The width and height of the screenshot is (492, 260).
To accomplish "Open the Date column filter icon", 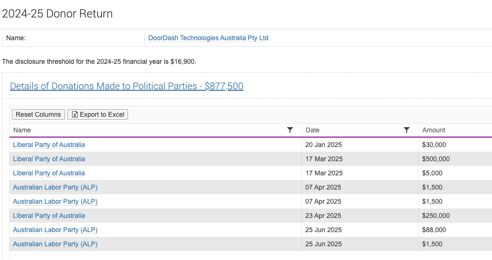I will coord(406,130).
